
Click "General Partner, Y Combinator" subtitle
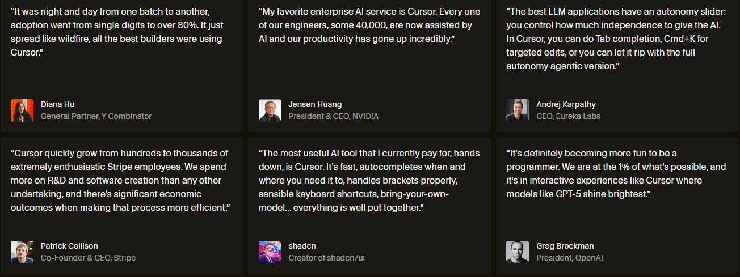tap(96, 116)
